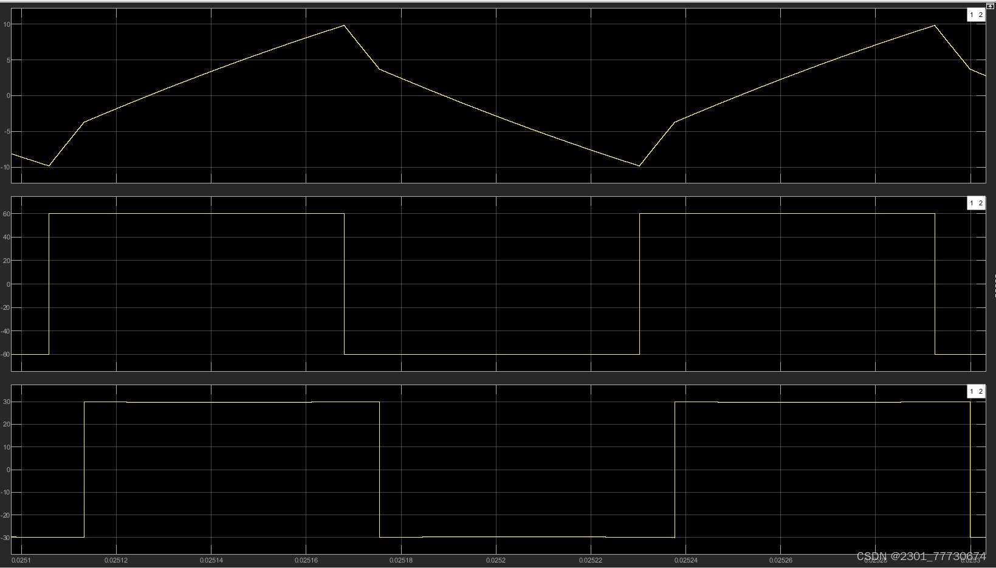The image size is (996, 568).
Task: Toggle signal 2 in top plot legend
Action: click(x=980, y=15)
